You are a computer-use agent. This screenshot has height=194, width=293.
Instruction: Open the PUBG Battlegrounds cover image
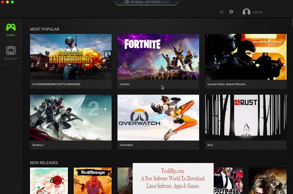click(71, 57)
